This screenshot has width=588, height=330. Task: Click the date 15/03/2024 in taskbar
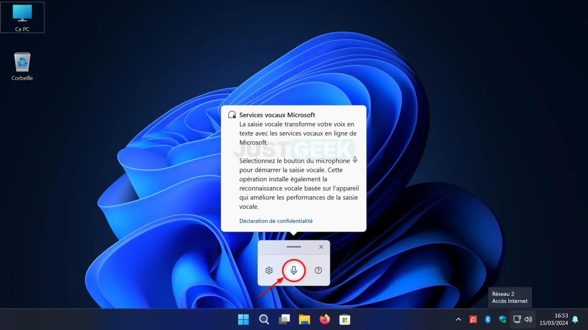554,323
